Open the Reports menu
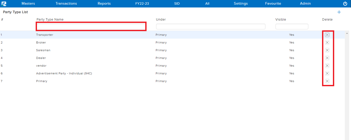The height and width of the screenshot is (140, 351). tap(104, 4)
